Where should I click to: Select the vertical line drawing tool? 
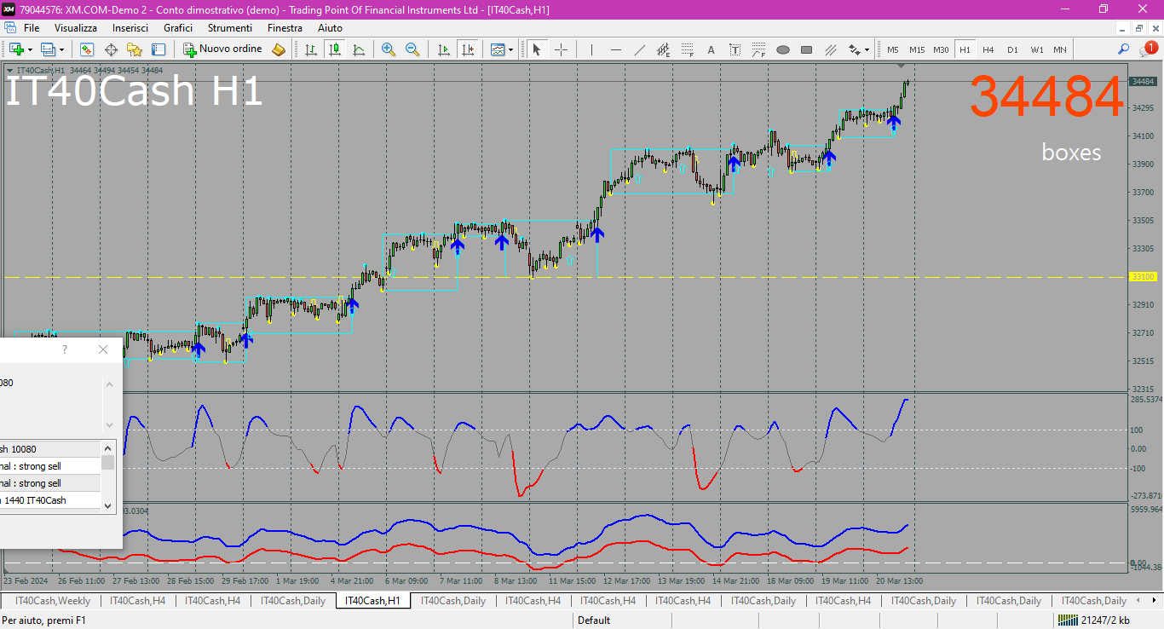click(x=591, y=49)
